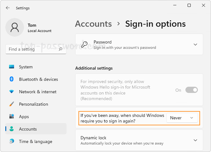
Task: Open Personalization settings page
Action: coord(33,104)
